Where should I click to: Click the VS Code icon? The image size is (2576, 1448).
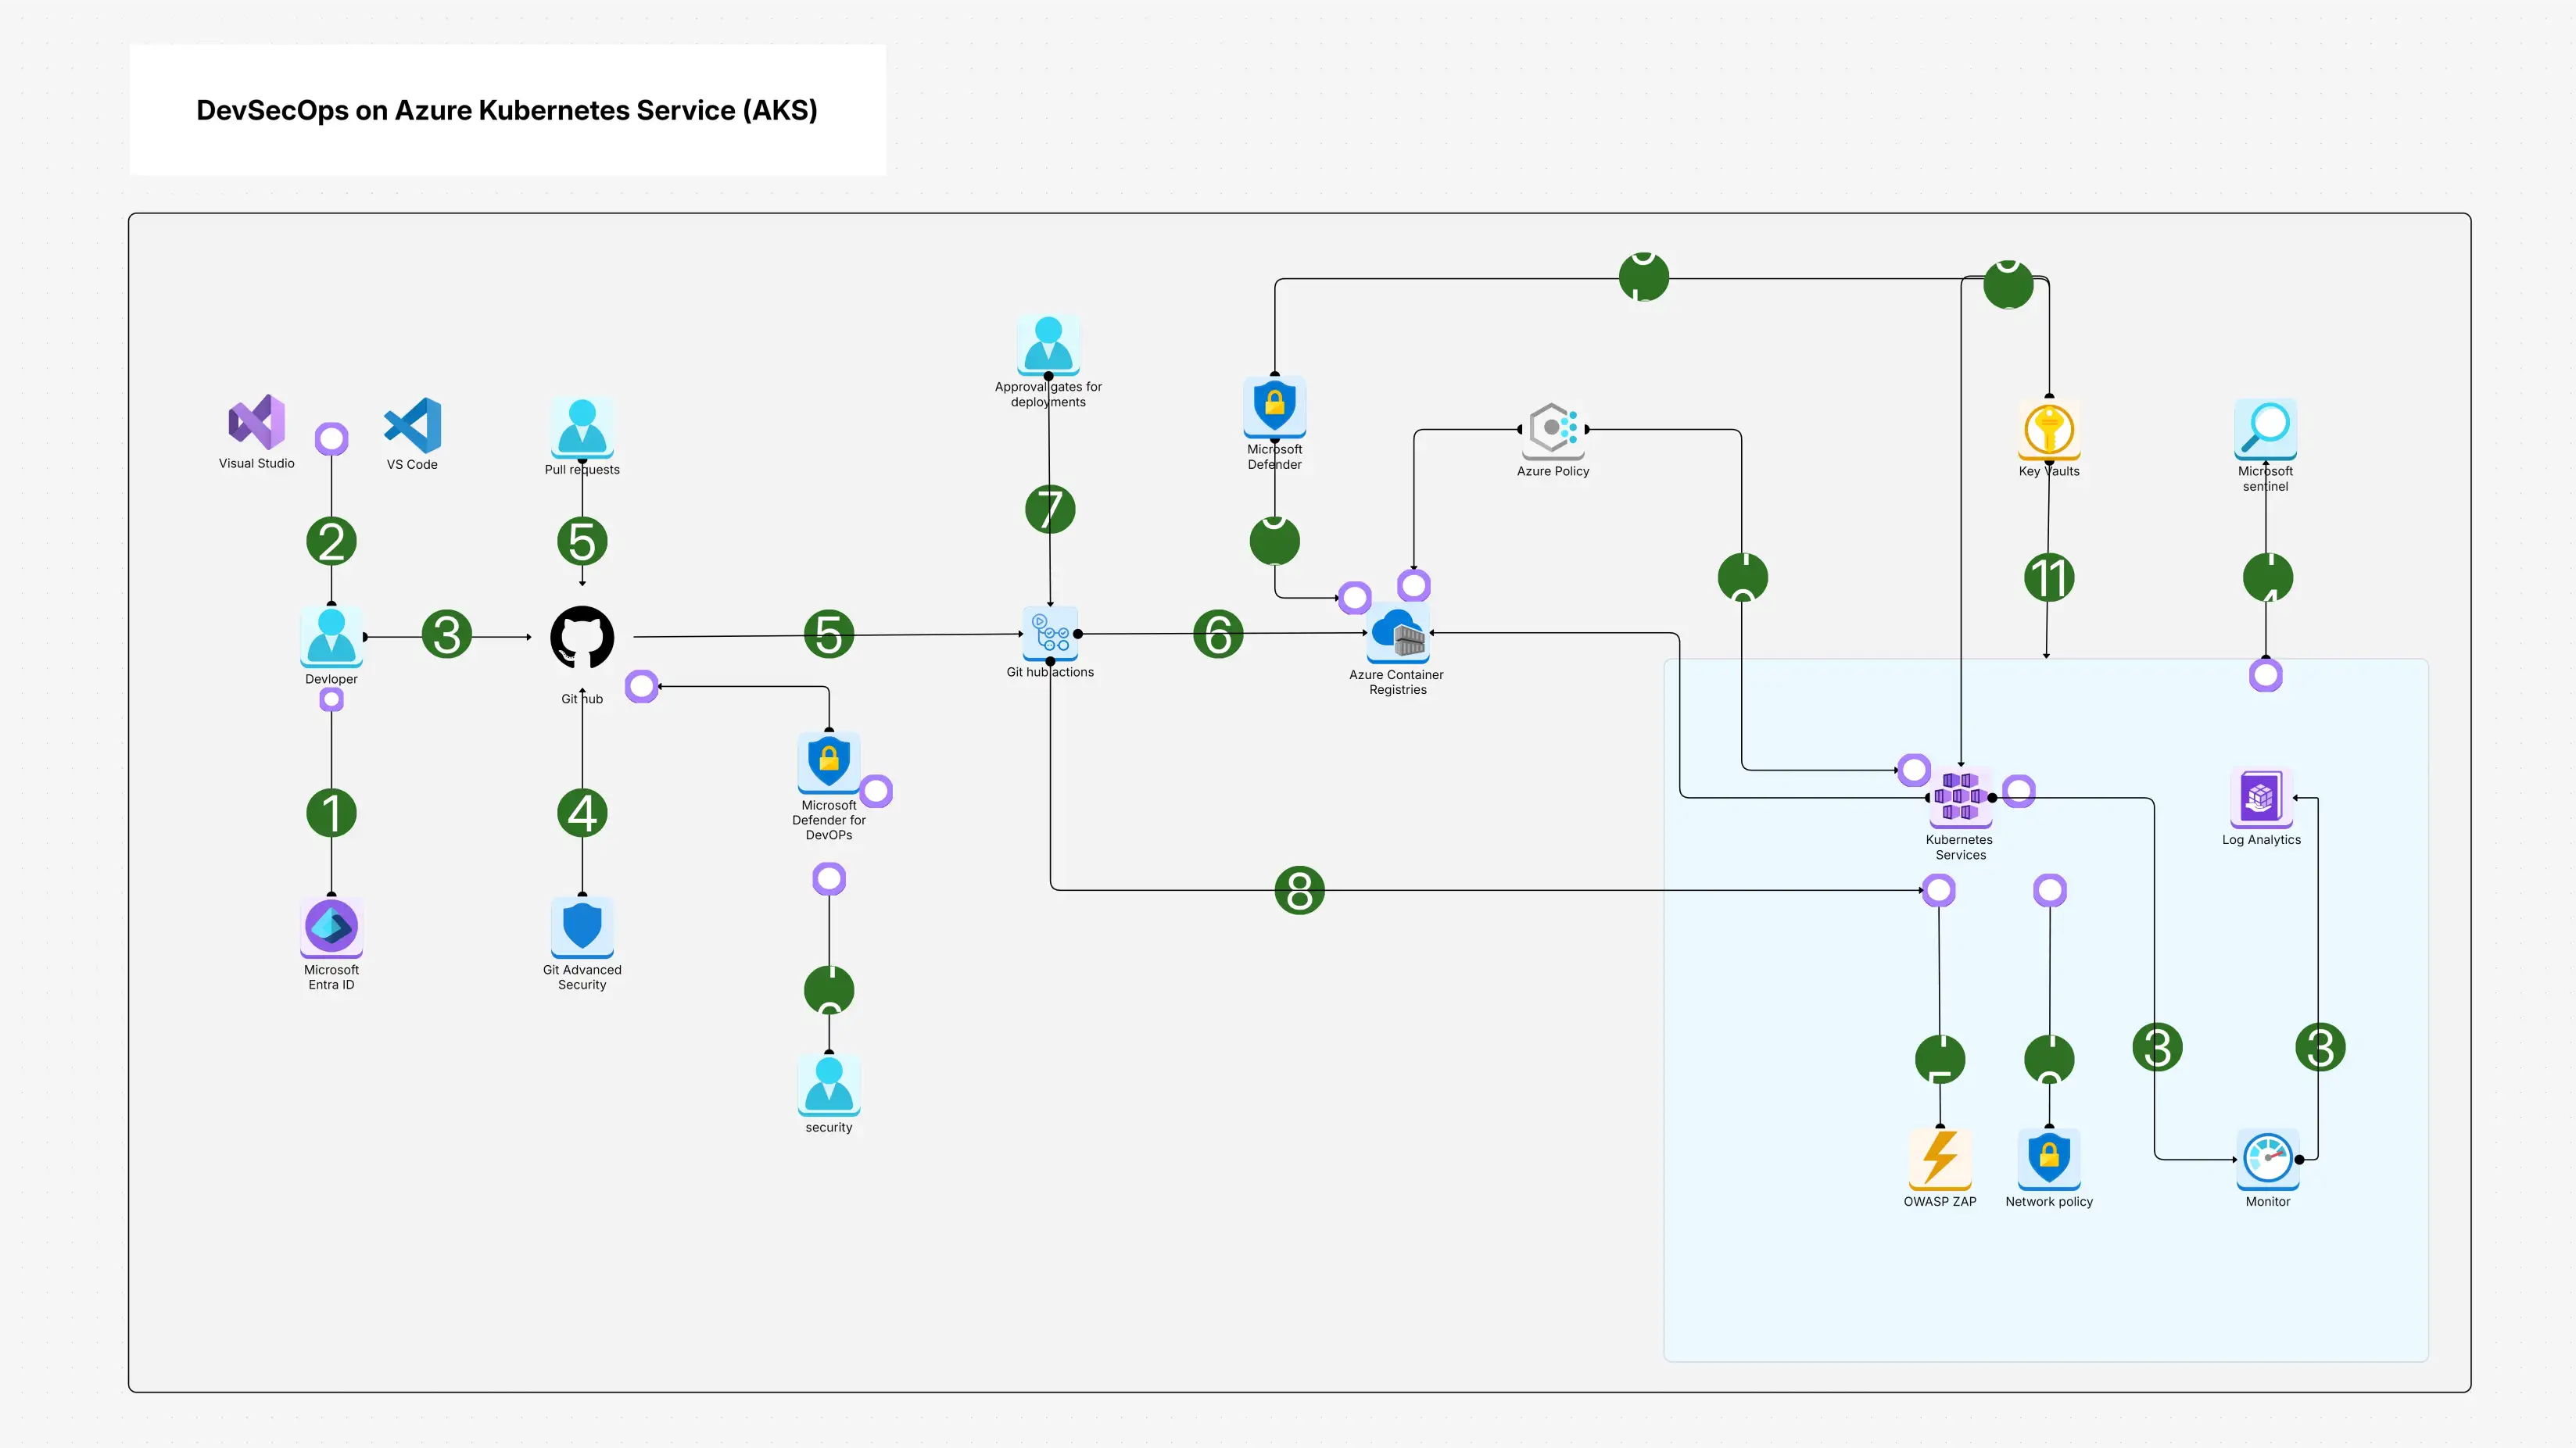(x=411, y=427)
